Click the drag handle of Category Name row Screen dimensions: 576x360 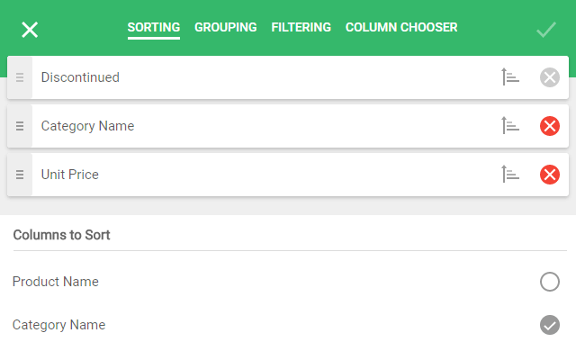[20, 126]
